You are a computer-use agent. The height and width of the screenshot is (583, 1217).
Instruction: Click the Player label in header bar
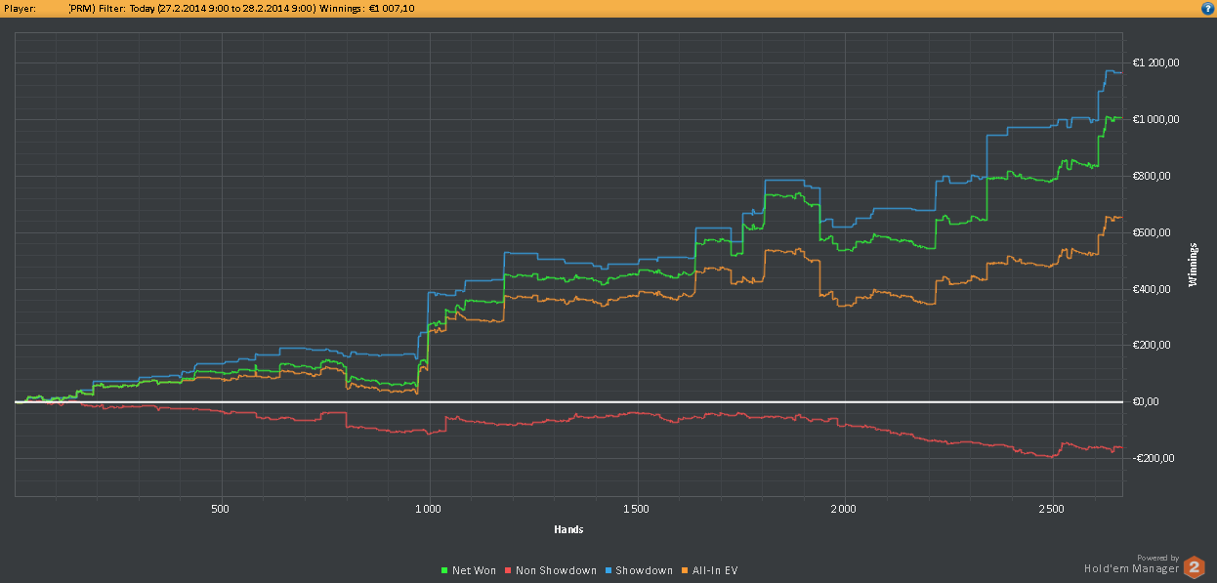(x=20, y=8)
